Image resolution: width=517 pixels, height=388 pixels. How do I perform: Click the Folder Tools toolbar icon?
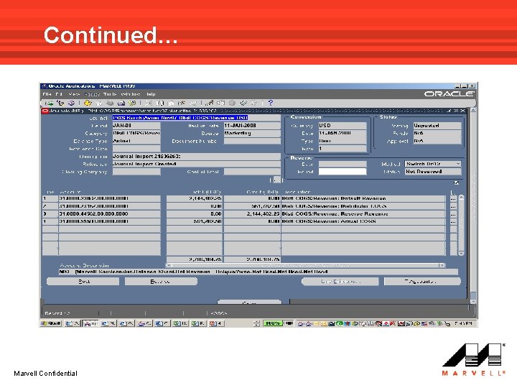coord(254,103)
